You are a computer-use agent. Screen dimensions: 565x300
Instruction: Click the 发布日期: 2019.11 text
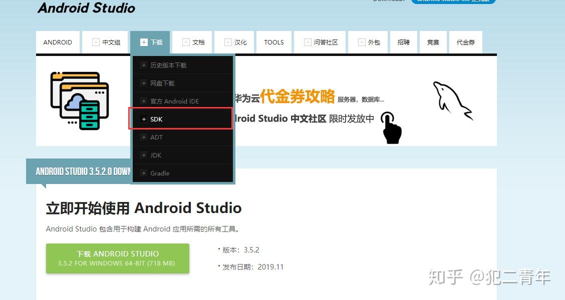pyautogui.click(x=253, y=267)
